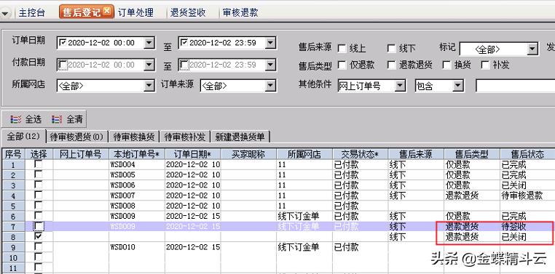This screenshot has width=555, height=274.
Task: Check the 仅退款 type checkbox
Action: coord(342,65)
